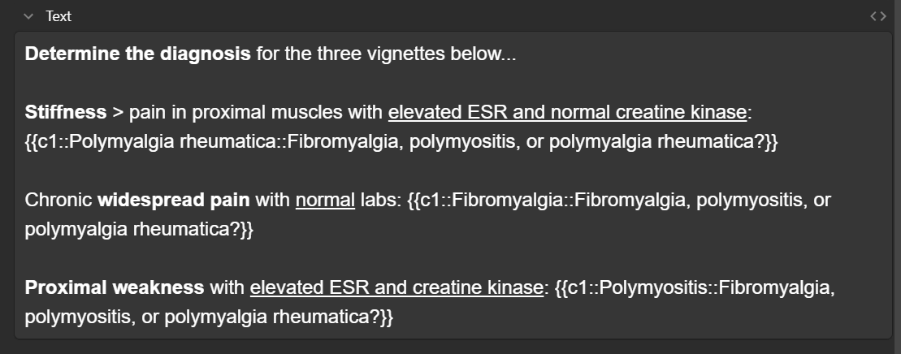Place cursor in bold 'Determine the diagnosis'

coord(138,54)
